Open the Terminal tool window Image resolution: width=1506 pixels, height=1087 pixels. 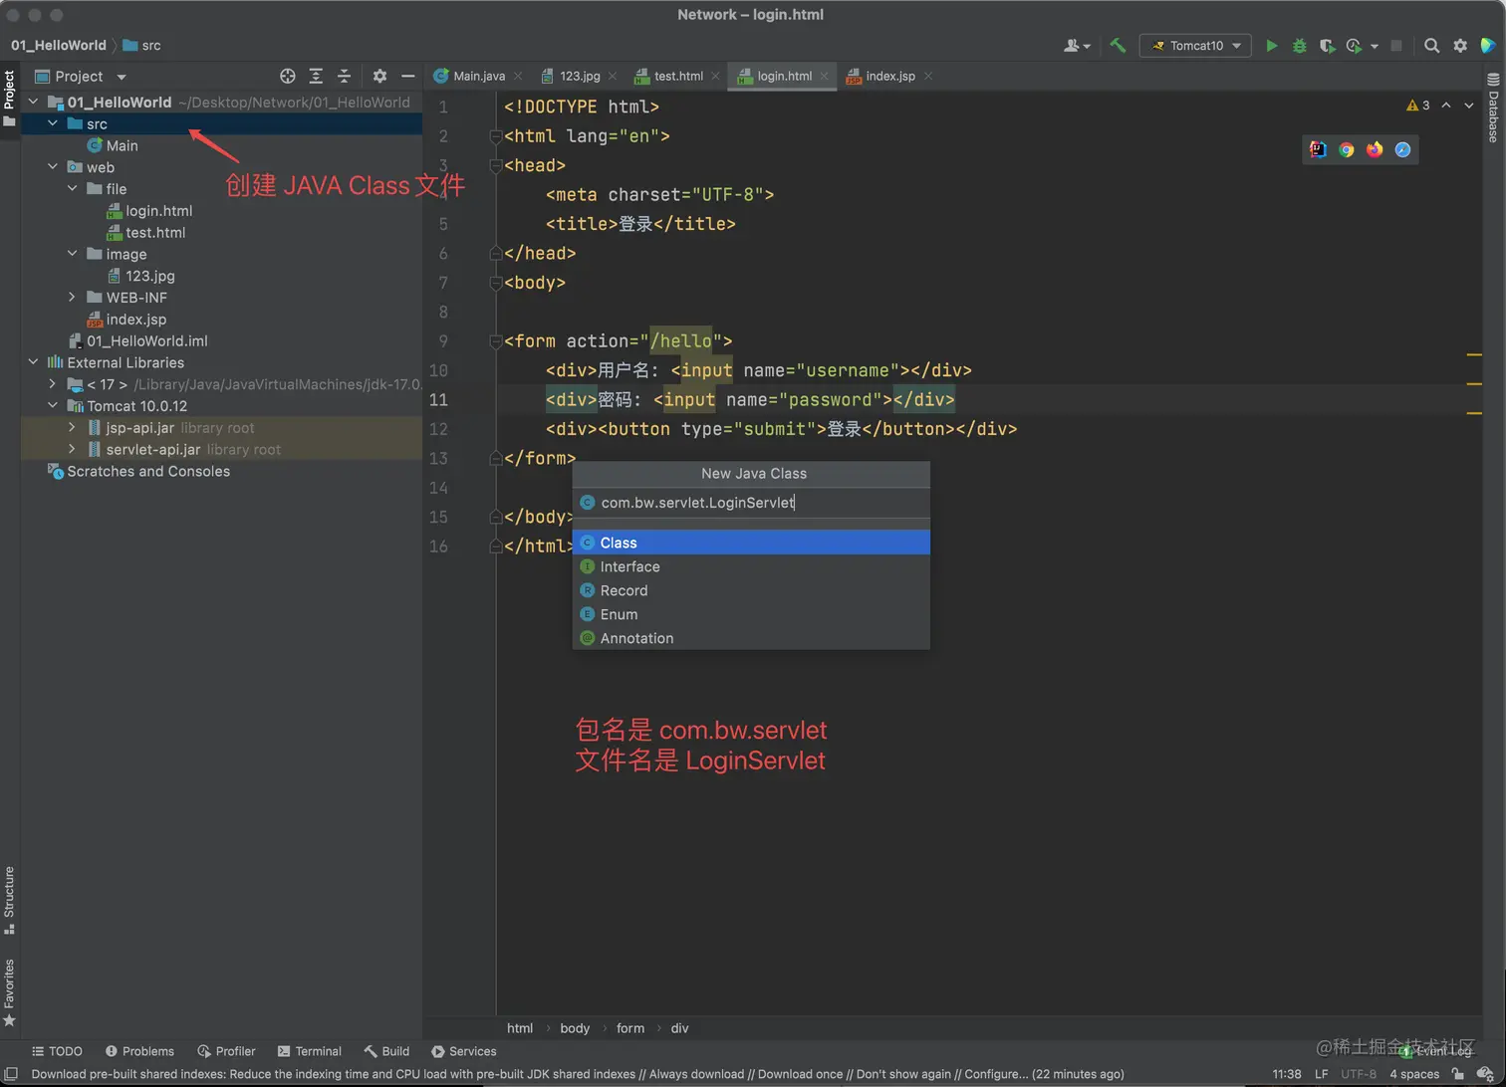[310, 1051]
